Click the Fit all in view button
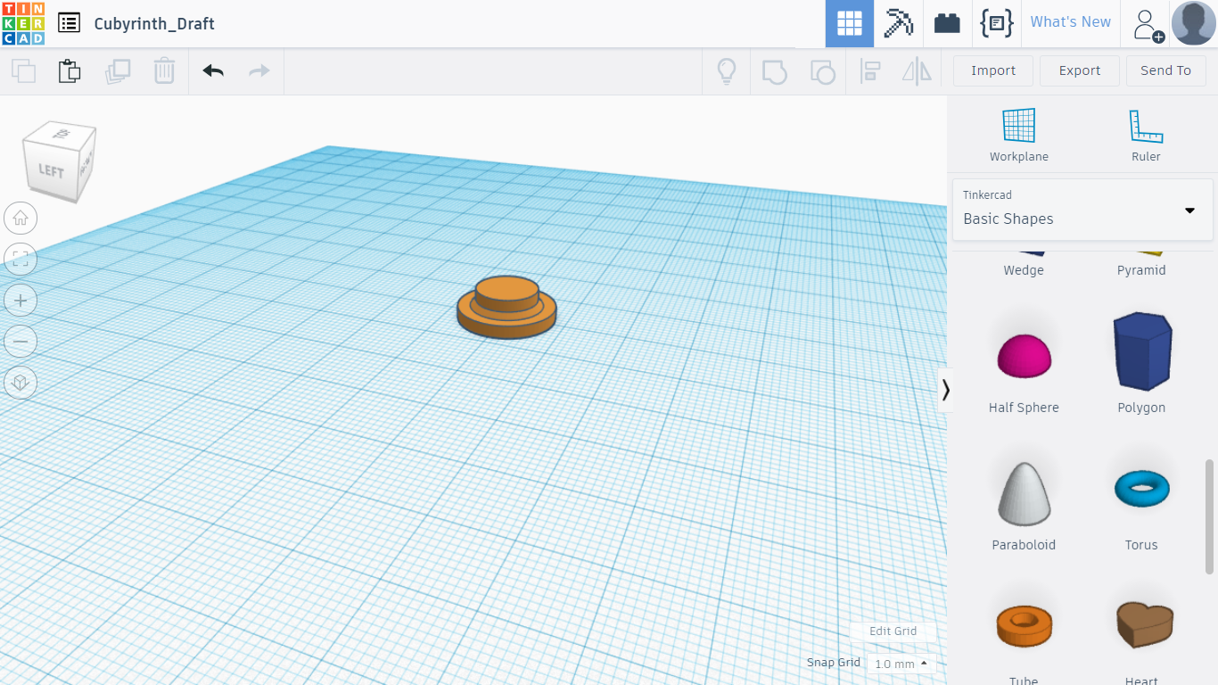Viewport: 1218px width, 685px height. [x=21, y=260]
